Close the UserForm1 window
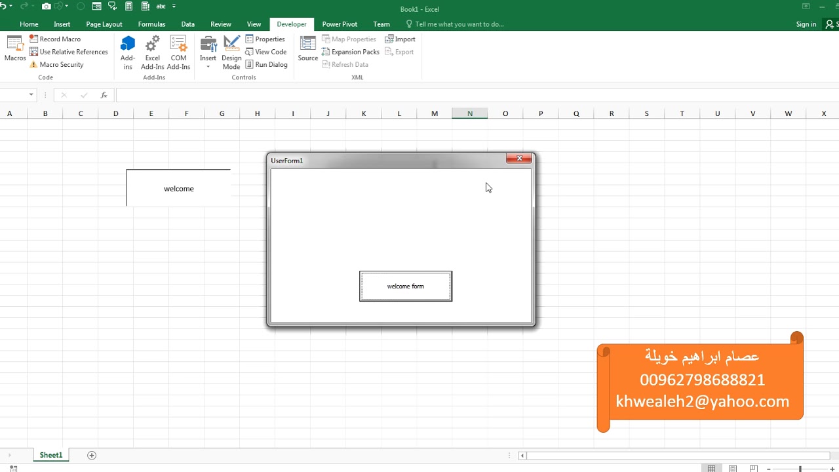The width and height of the screenshot is (839, 472). tap(519, 158)
